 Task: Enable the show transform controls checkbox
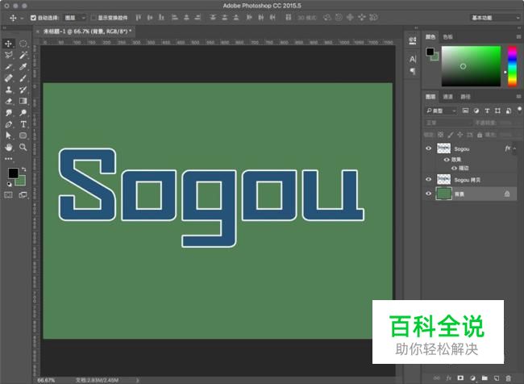coord(94,18)
